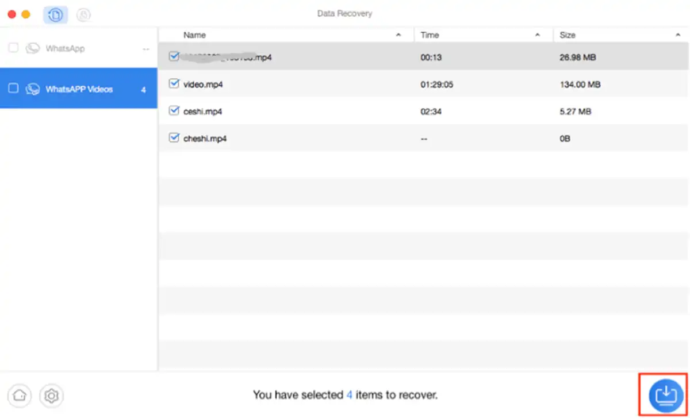Click the WhatsAPP Videos chat bubble icon
The image size is (690, 418).
[32, 89]
